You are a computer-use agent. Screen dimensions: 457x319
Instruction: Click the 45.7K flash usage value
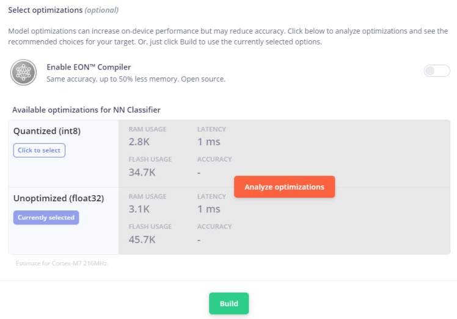(142, 239)
